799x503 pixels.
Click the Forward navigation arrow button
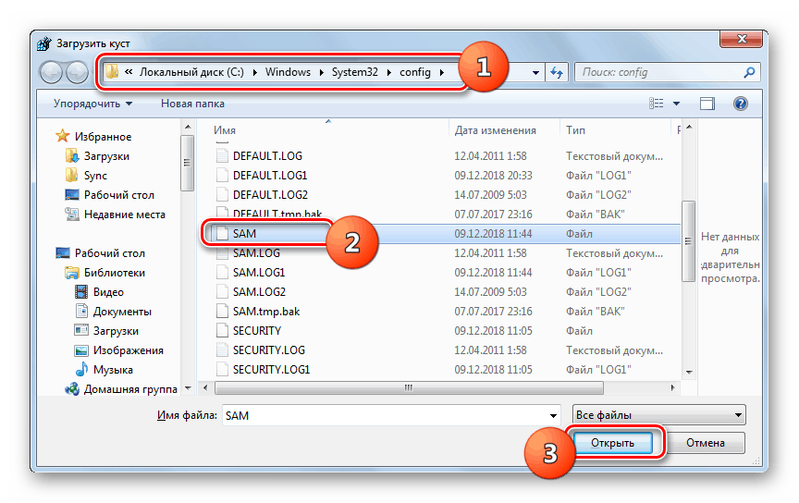point(77,72)
